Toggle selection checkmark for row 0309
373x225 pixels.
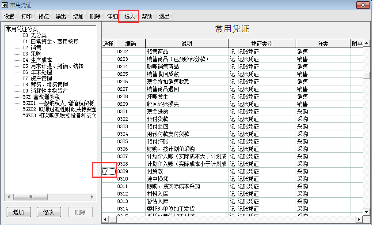pyautogui.click(x=108, y=171)
